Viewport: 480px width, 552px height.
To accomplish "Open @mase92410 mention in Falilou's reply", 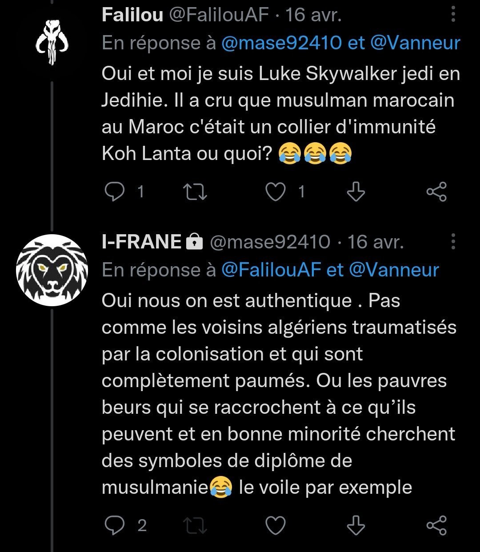I will point(282,43).
